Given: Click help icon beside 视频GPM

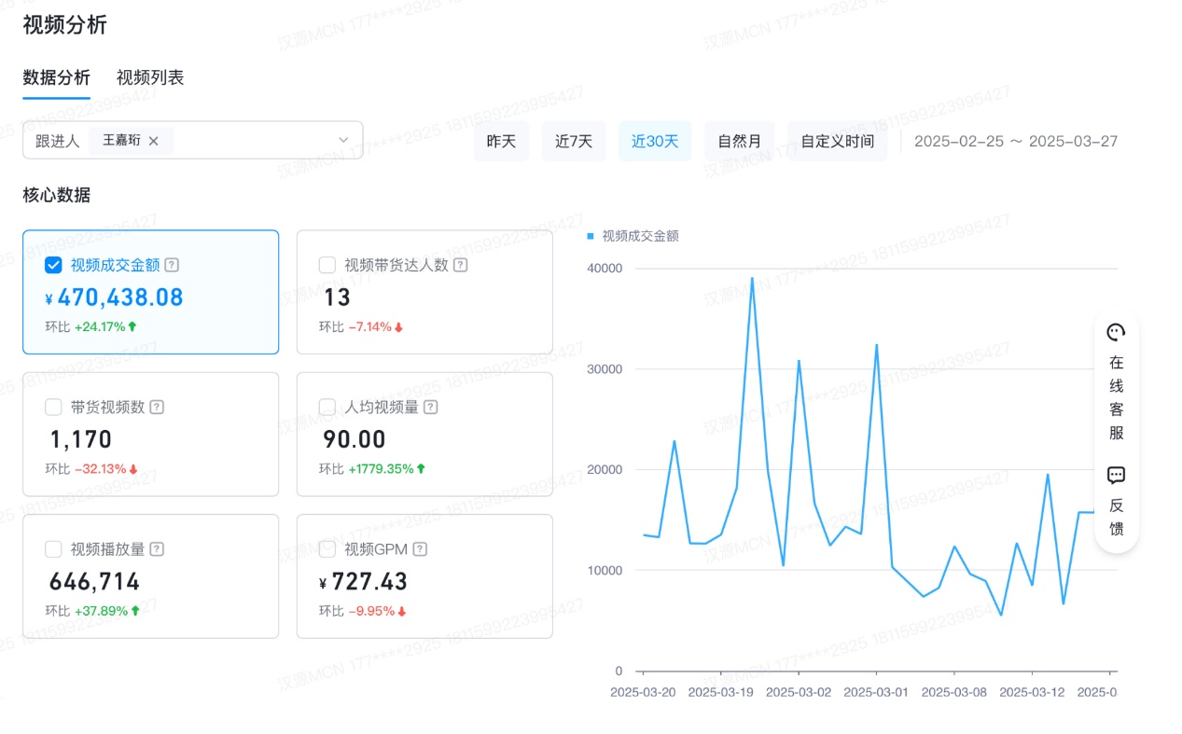Looking at the screenshot, I should [421, 549].
